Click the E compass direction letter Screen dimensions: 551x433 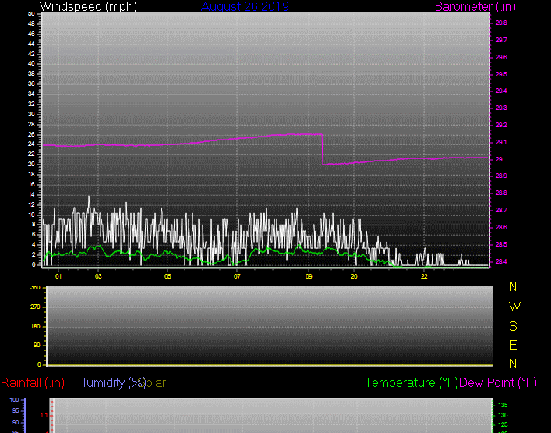[513, 345]
